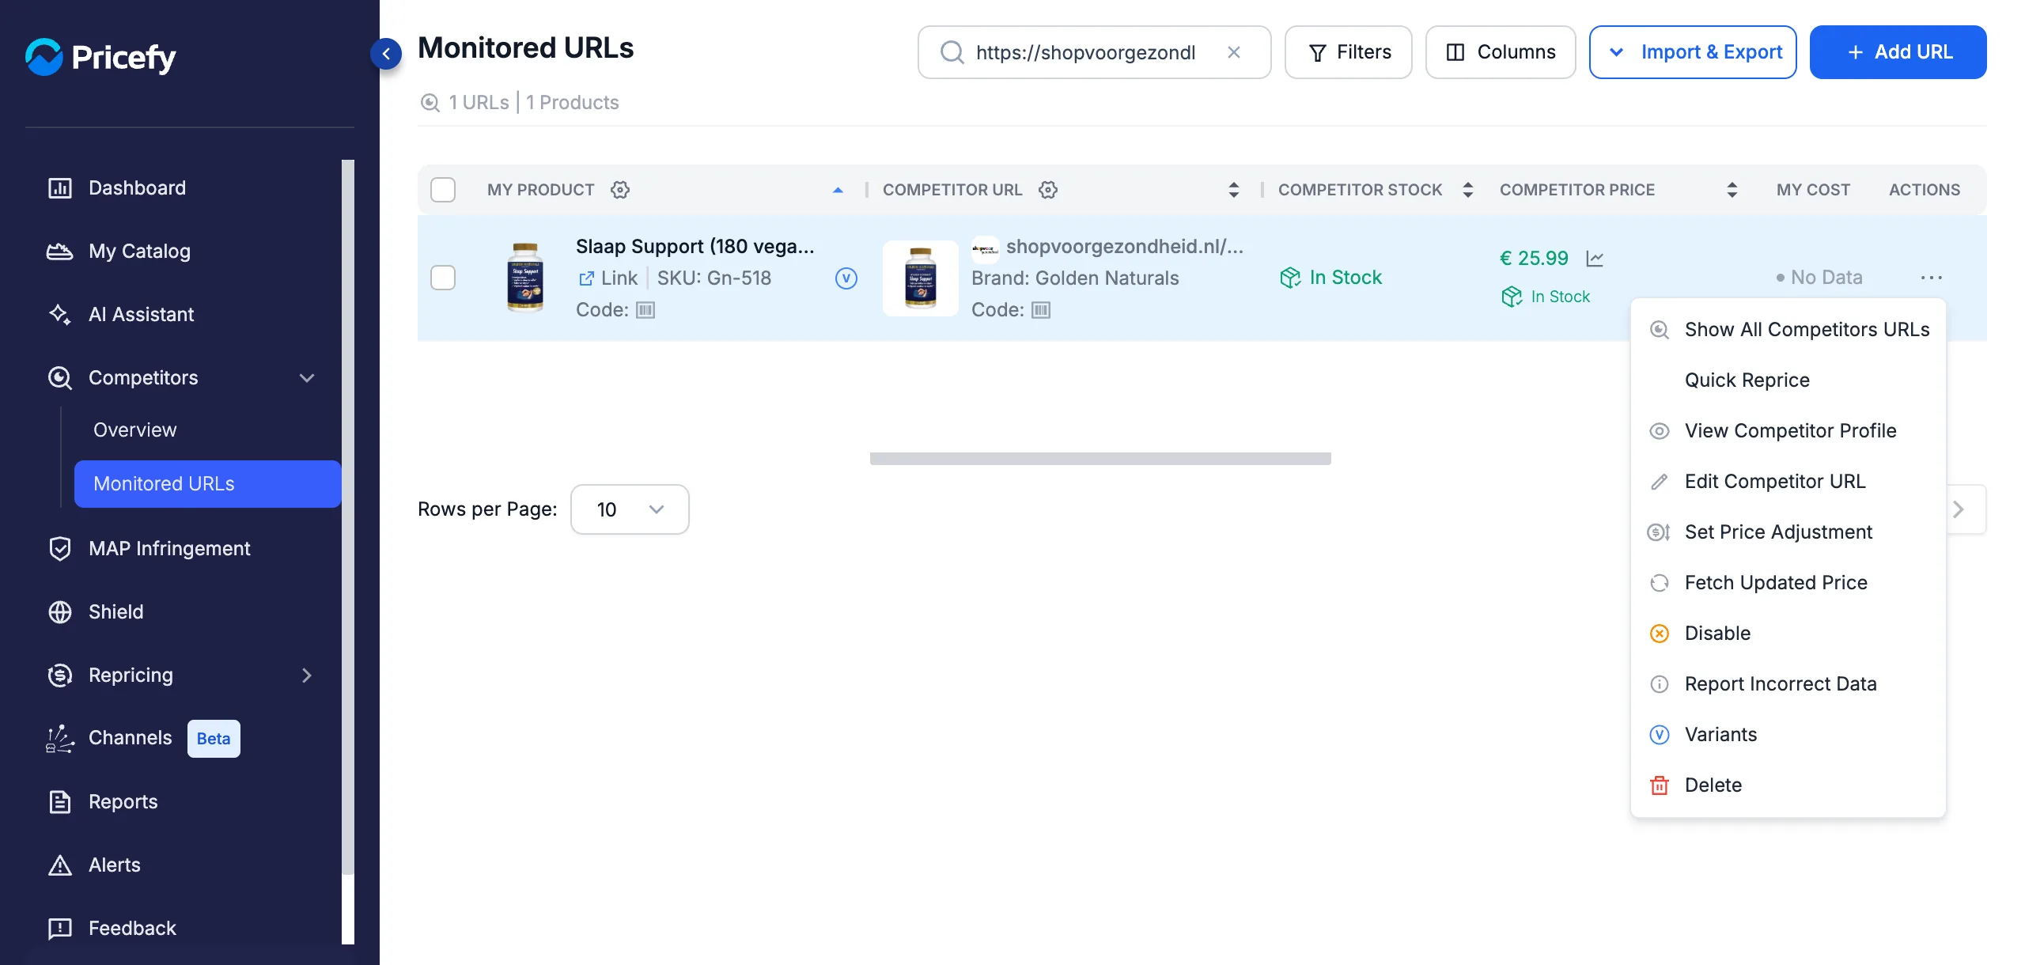2025x965 pixels.
Task: Sort by the Competitor Price column arrows
Action: click(1732, 190)
